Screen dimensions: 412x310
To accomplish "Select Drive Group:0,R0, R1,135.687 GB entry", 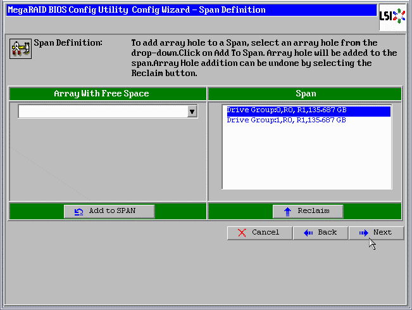I will pos(308,110).
